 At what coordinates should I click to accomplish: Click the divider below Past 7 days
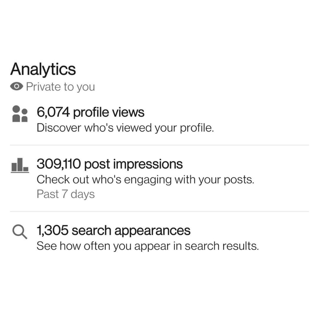[x=159, y=211]
